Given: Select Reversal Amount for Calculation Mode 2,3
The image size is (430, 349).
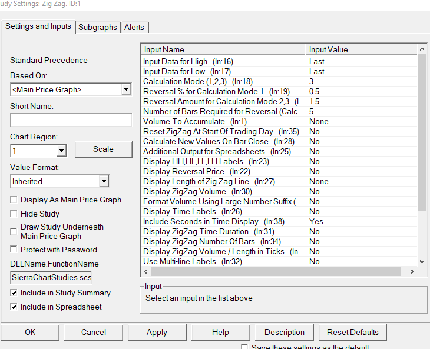Looking at the screenshot, I should [x=279, y=101].
